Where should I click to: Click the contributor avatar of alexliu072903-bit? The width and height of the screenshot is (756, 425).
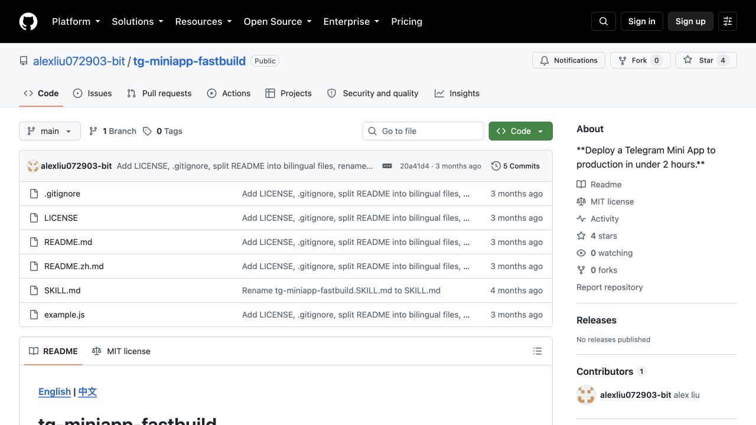[586, 395]
